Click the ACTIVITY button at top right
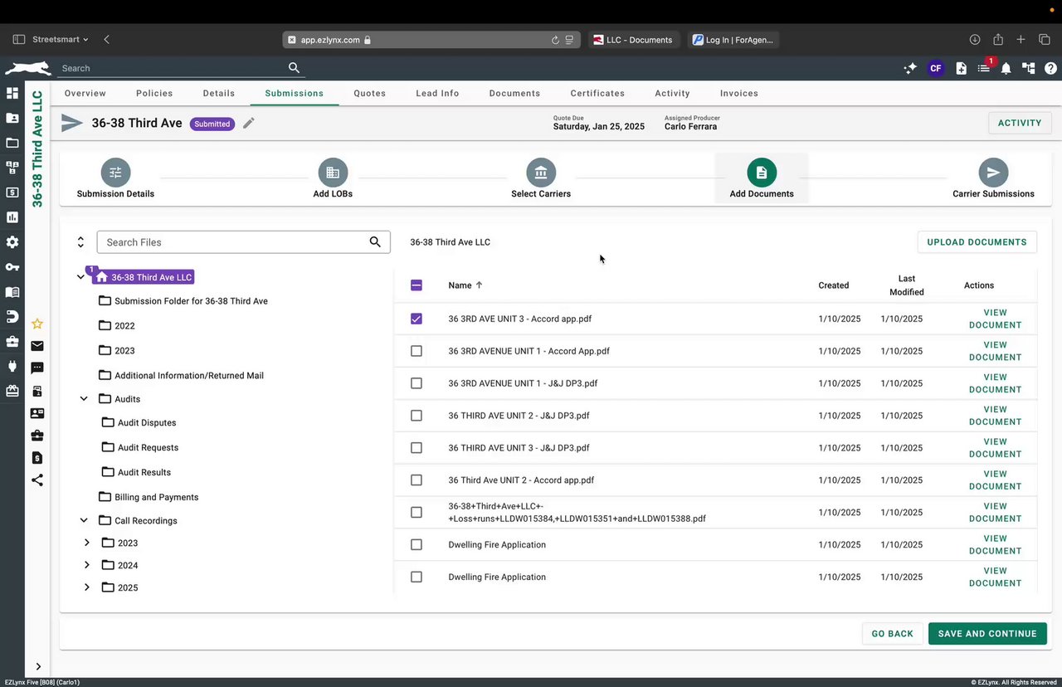 [1020, 123]
